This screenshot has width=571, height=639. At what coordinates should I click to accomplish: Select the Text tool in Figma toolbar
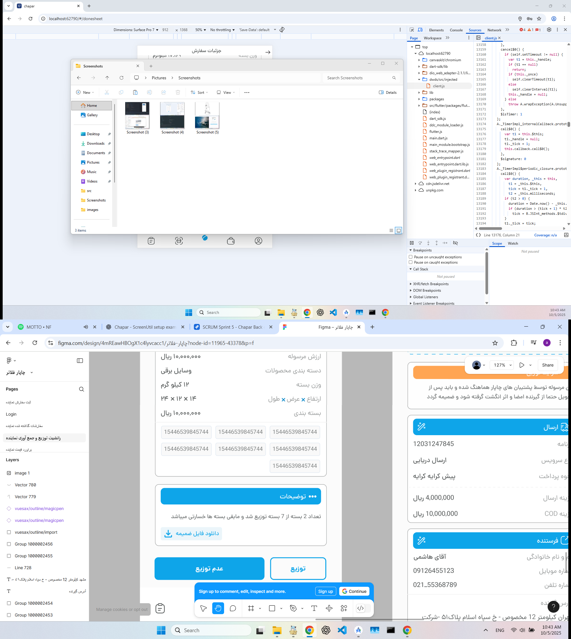pyautogui.click(x=314, y=608)
